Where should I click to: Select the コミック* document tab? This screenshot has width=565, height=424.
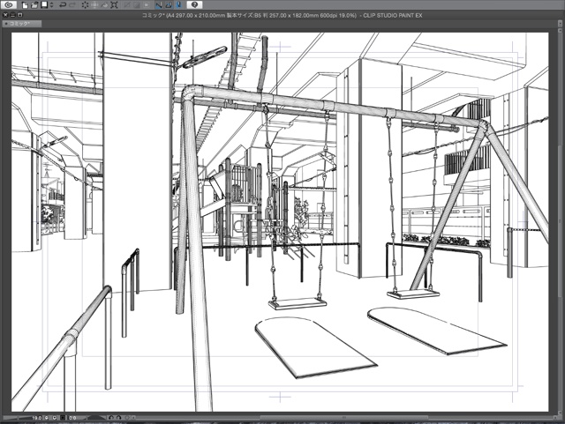[21, 24]
